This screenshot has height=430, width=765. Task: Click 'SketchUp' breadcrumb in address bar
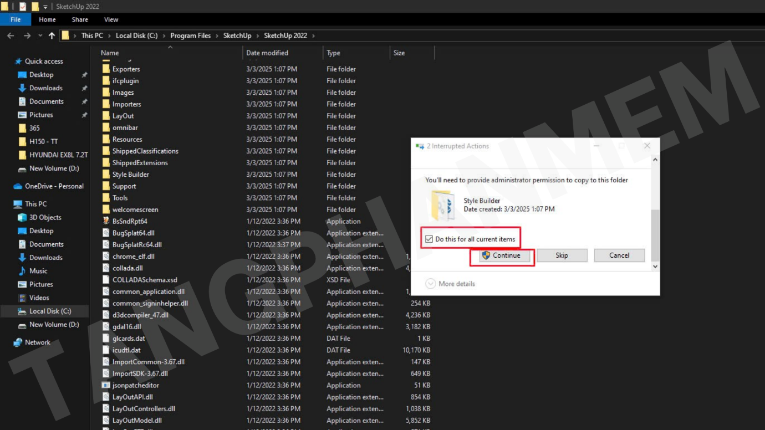pyautogui.click(x=237, y=35)
